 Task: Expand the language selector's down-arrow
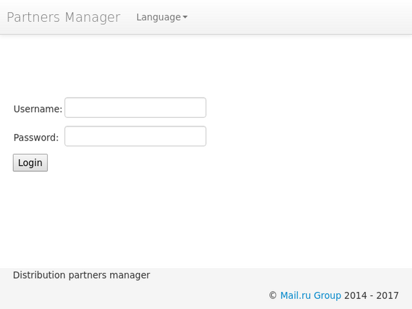(185, 17)
